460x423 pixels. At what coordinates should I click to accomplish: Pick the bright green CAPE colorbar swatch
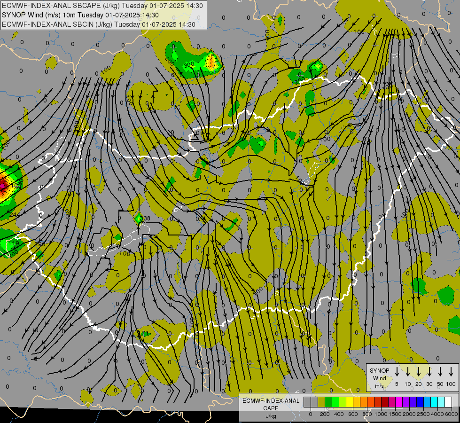pyautogui.click(x=335, y=402)
